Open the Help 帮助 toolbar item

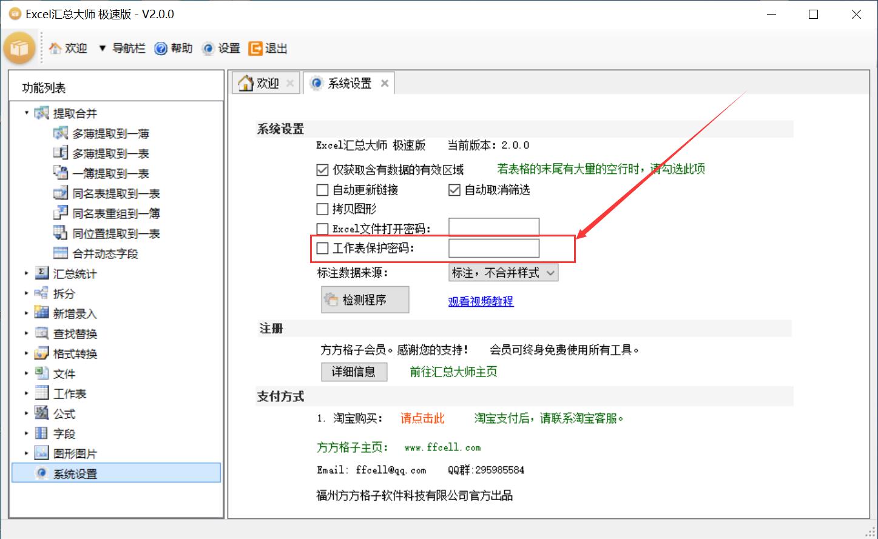click(x=174, y=48)
